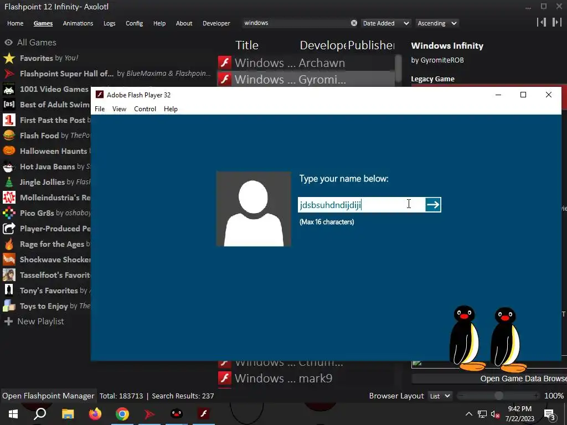Click the game list scrollbar
The height and width of the screenshot is (425, 567).
coord(398,69)
